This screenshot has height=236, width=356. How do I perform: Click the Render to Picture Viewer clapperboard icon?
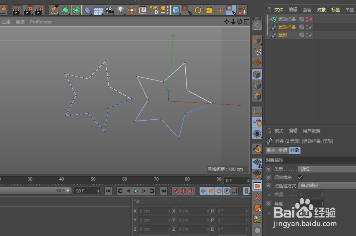(28, 10)
